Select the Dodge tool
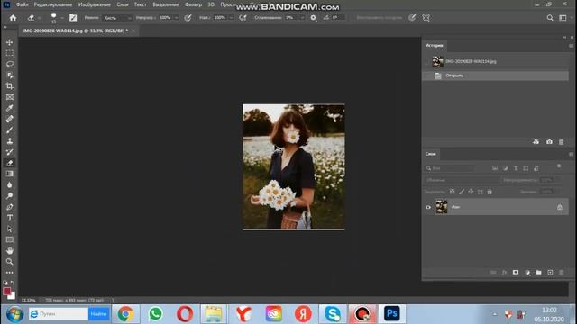Viewport: 577px width, 324px height. pyautogui.click(x=10, y=196)
